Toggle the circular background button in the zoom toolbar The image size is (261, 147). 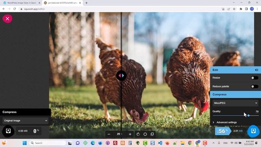tap(145, 134)
